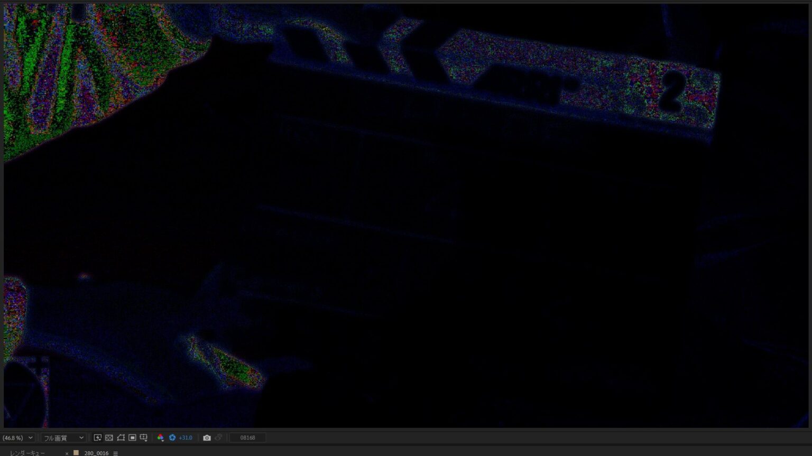Enable Mask and Shape Path visibility

[x=120, y=437]
